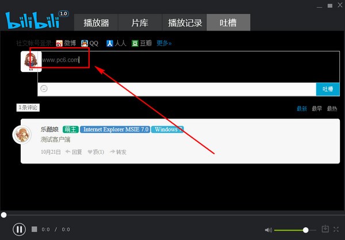Sort comments by 最新

302,109
